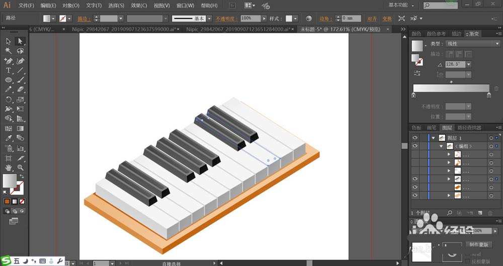Select the Mesh tool

point(9,128)
